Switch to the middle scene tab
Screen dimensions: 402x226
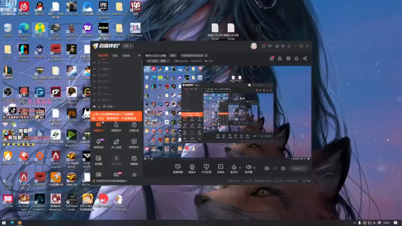point(115,56)
